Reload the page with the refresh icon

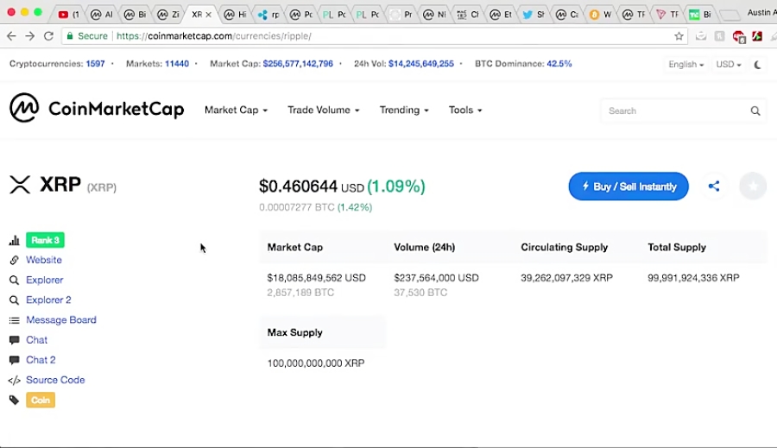(48, 35)
